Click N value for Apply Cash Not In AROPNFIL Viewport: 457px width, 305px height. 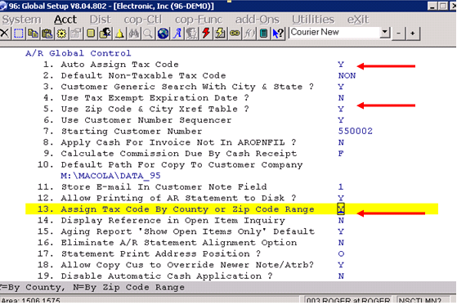[x=341, y=142]
